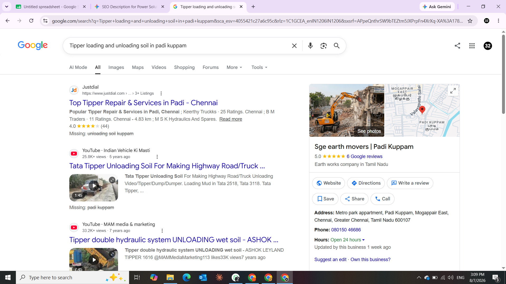Image resolution: width=506 pixels, height=284 pixels.
Task: Click the magnifier search button
Action: pyautogui.click(x=337, y=46)
